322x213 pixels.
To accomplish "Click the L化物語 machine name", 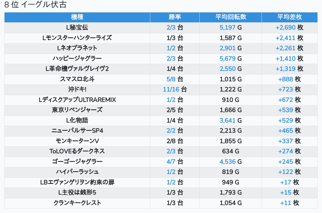I will click(x=77, y=120).
